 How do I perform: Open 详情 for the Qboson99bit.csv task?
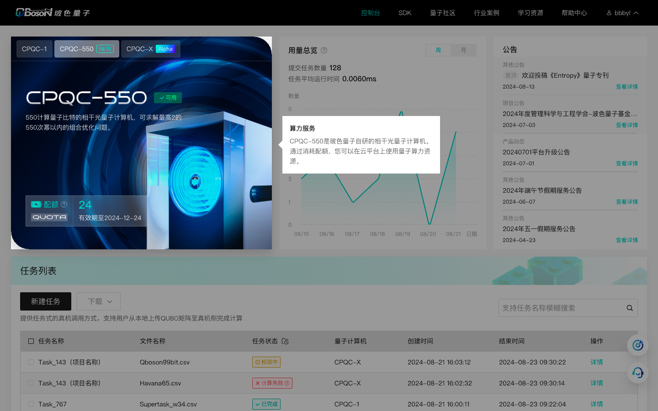[597, 362]
